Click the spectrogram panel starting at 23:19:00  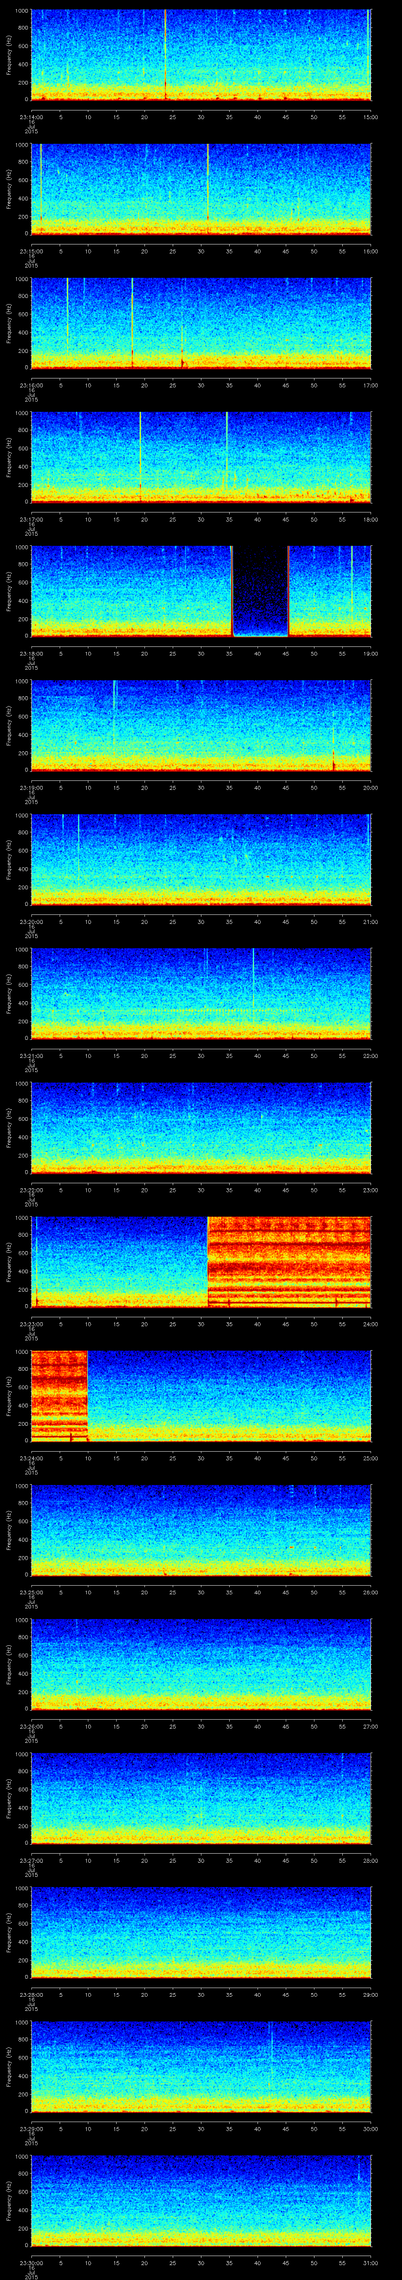[x=201, y=725]
